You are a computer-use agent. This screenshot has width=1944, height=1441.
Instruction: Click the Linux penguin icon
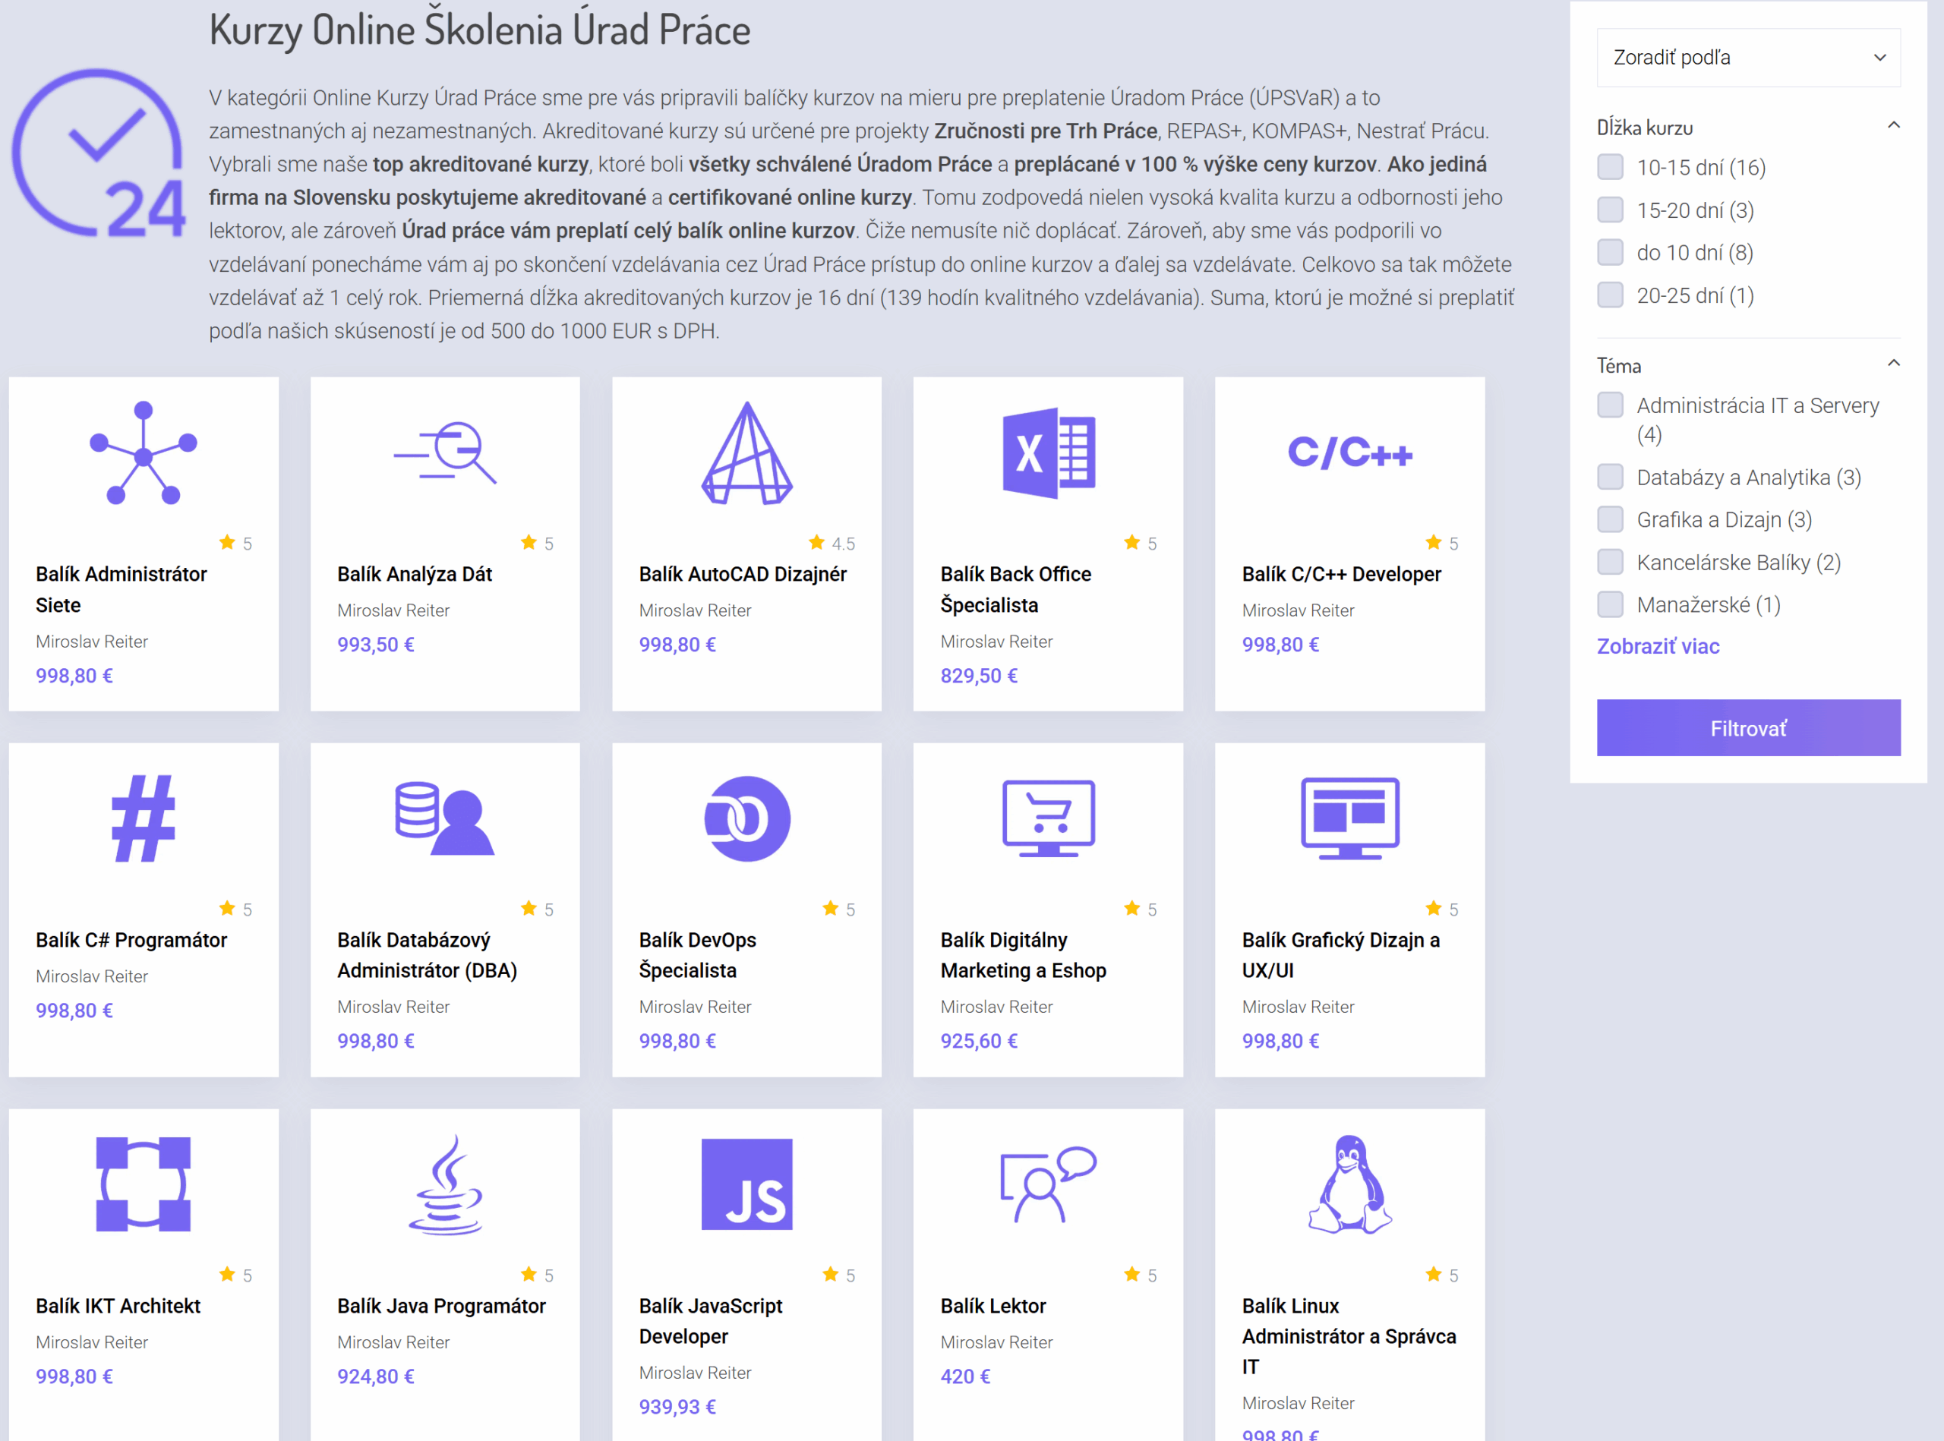point(1349,1184)
